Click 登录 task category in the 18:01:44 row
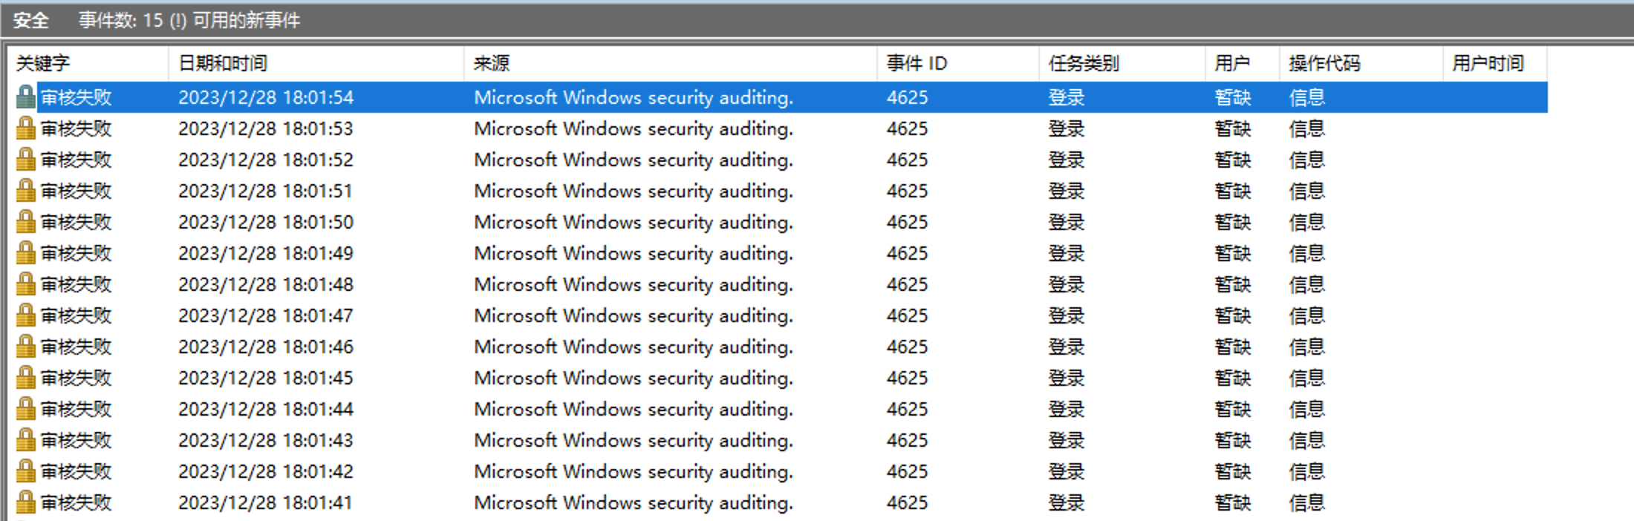The width and height of the screenshot is (1634, 521). point(1066,409)
